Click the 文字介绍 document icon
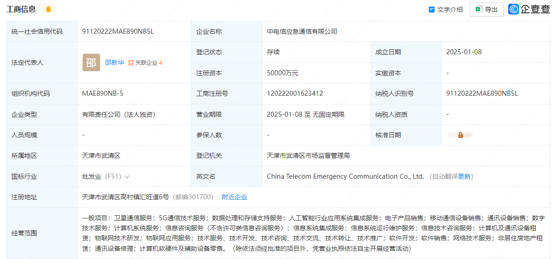553x259 pixels. point(431,9)
